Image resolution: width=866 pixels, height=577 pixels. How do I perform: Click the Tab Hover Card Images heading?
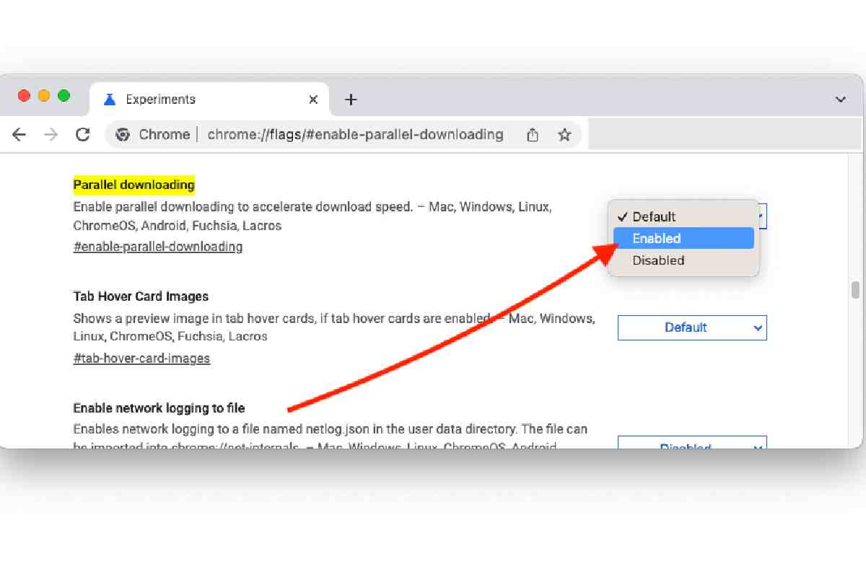(x=141, y=296)
